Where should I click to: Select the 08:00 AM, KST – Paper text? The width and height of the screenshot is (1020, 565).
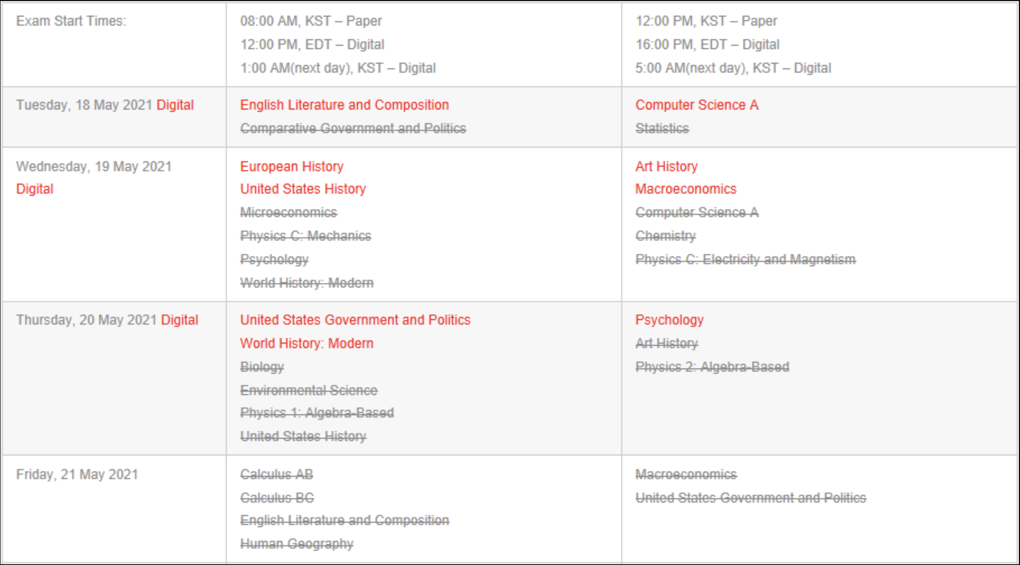click(311, 21)
